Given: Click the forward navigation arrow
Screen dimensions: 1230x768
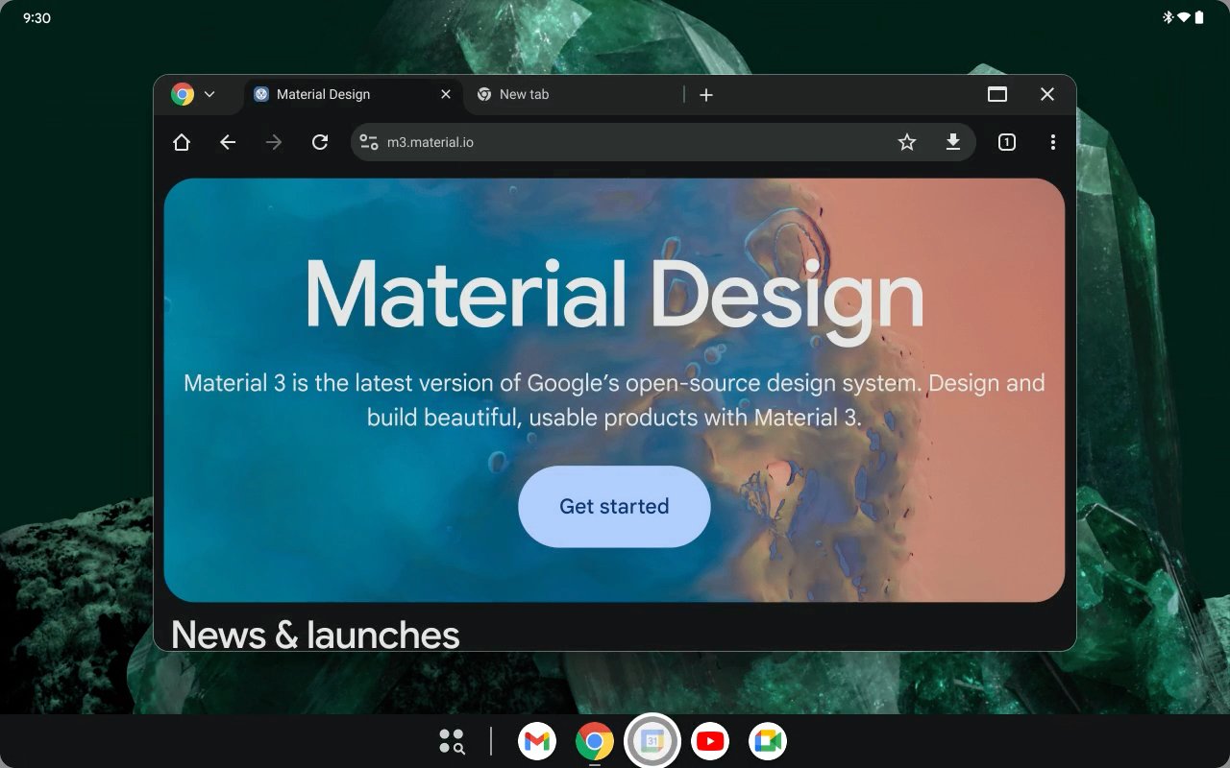Looking at the screenshot, I should [x=274, y=142].
